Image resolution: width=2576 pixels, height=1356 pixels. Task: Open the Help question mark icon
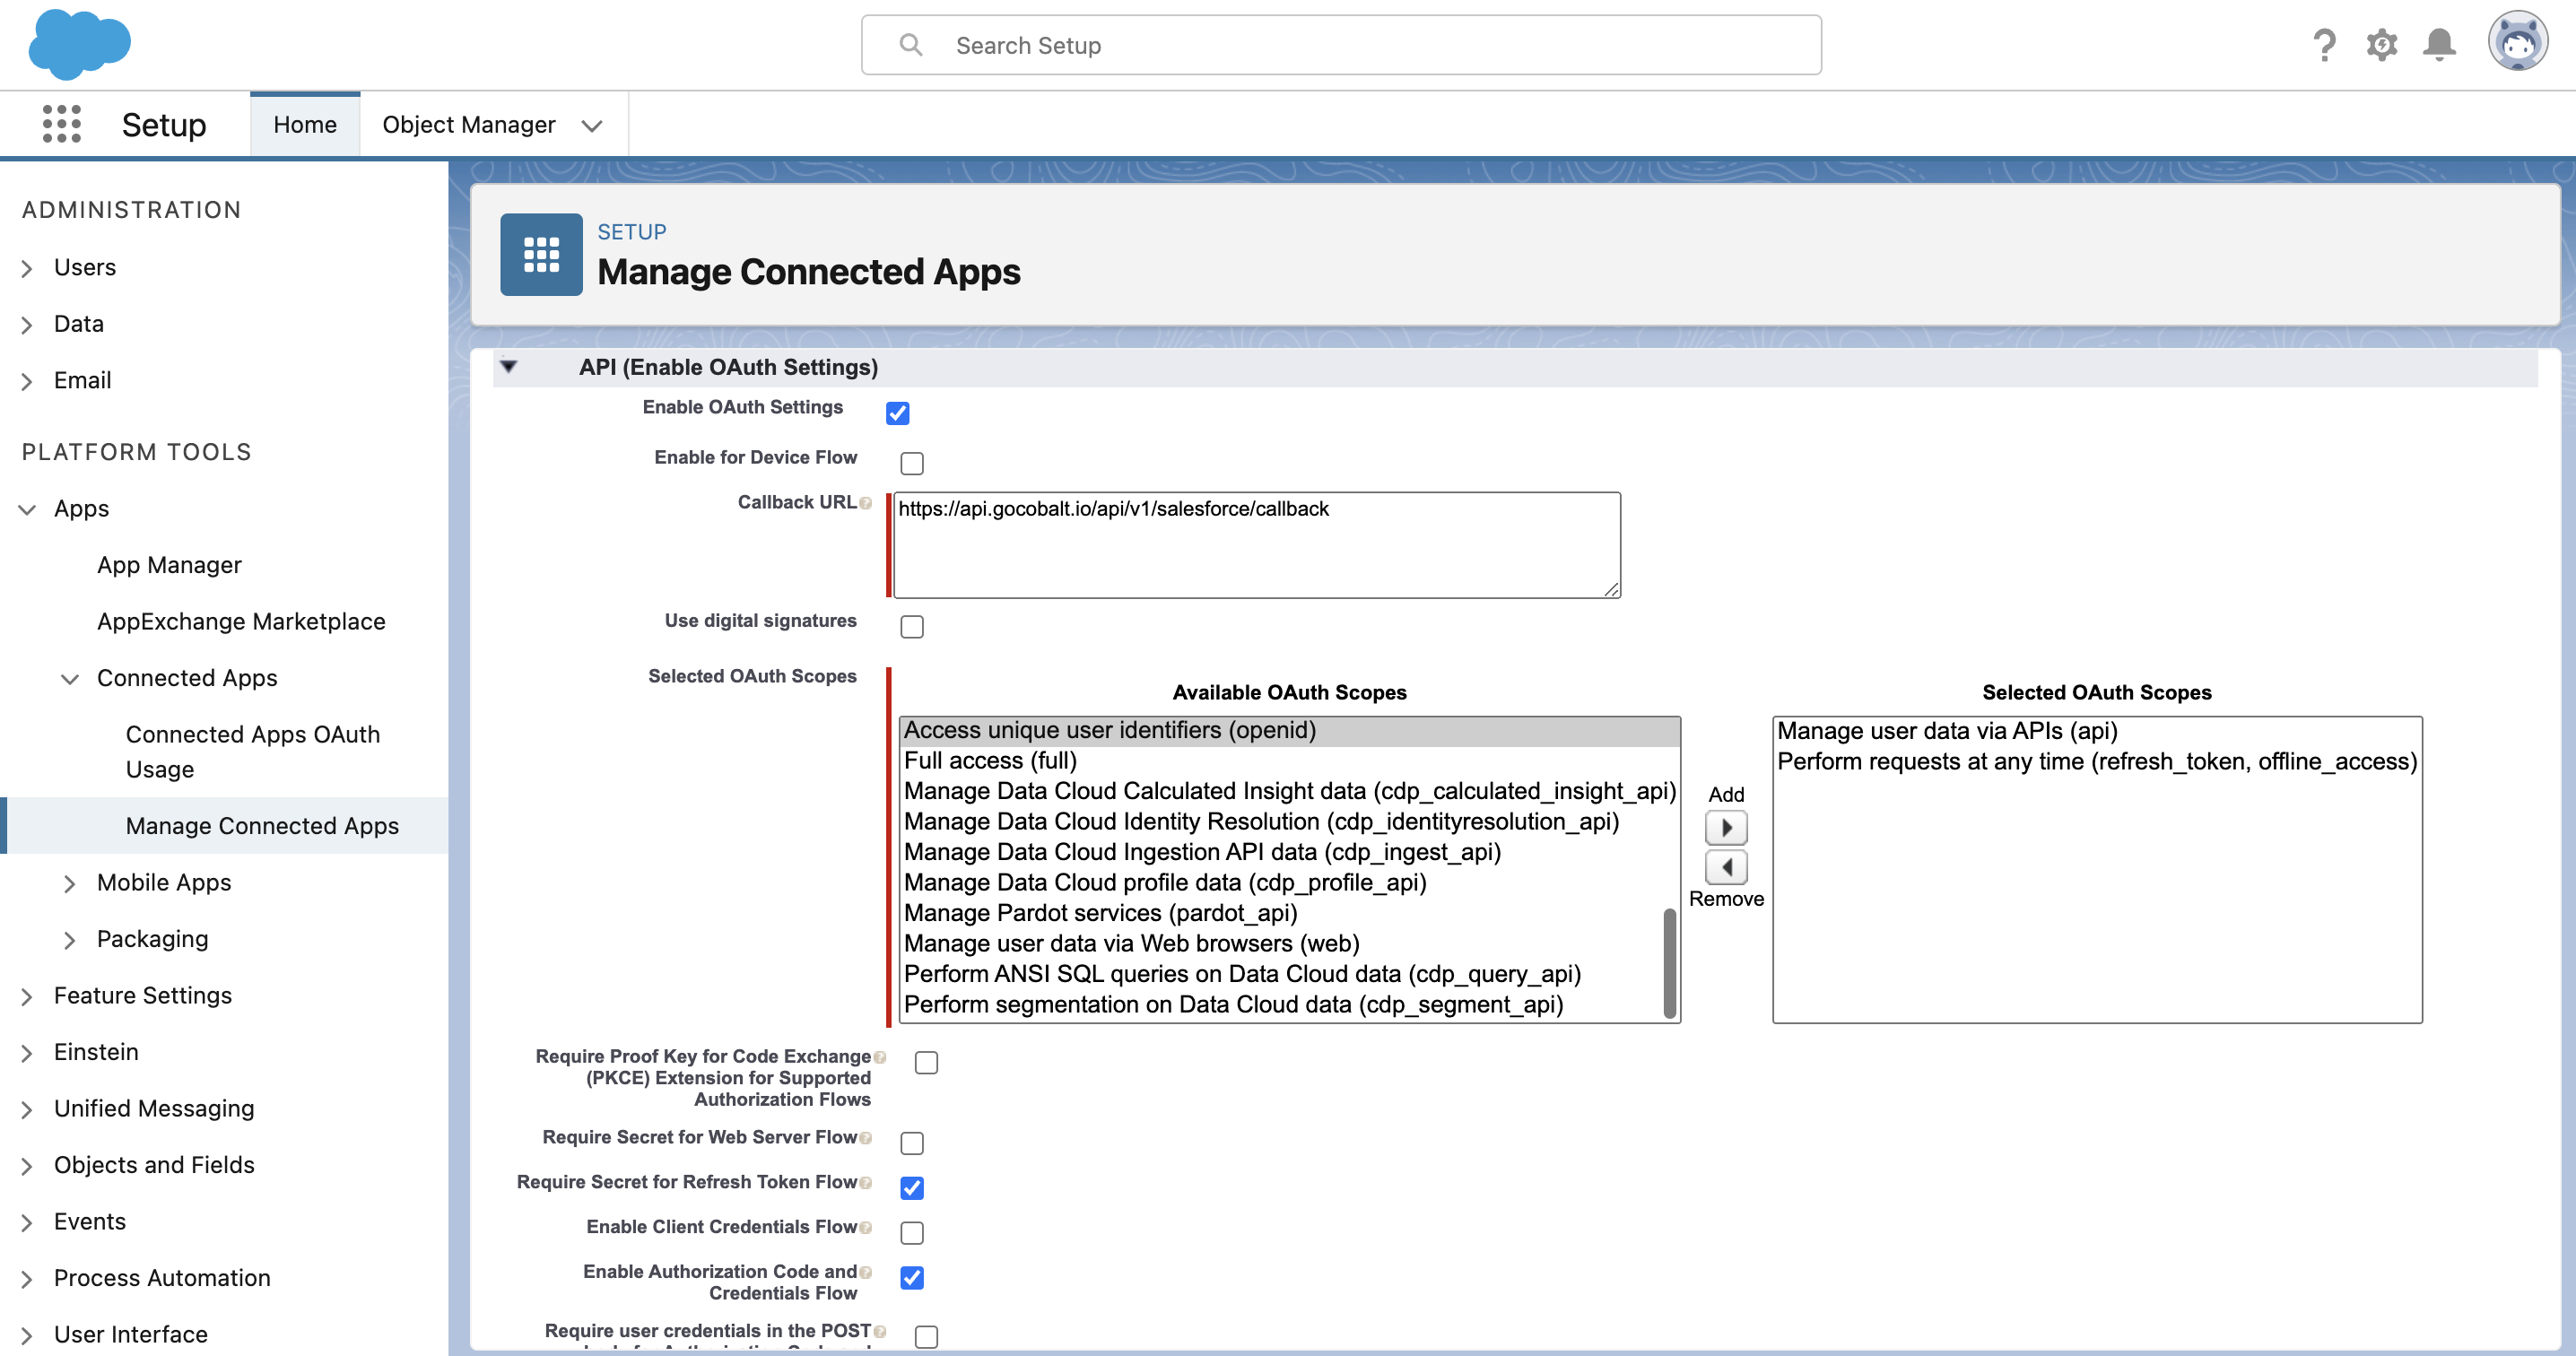(2324, 44)
